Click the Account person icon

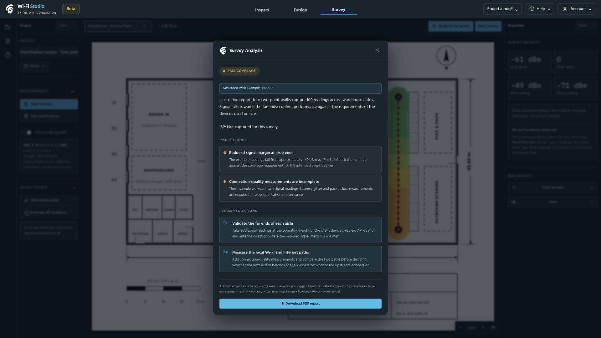565,9
